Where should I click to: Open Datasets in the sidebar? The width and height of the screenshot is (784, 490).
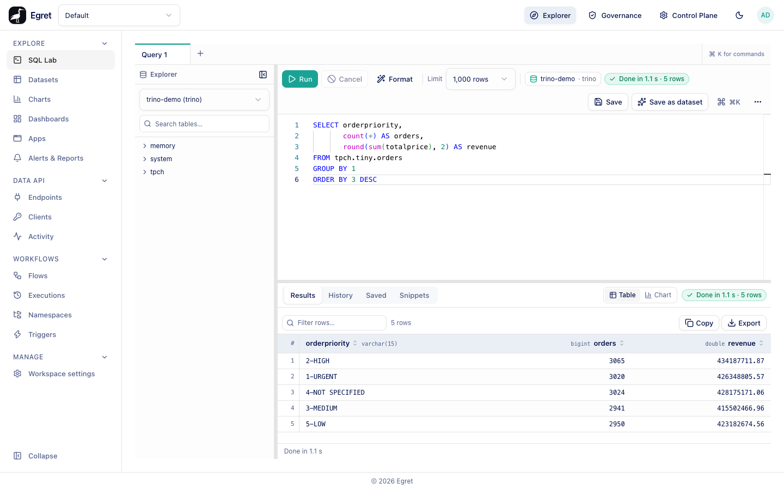[60, 79]
